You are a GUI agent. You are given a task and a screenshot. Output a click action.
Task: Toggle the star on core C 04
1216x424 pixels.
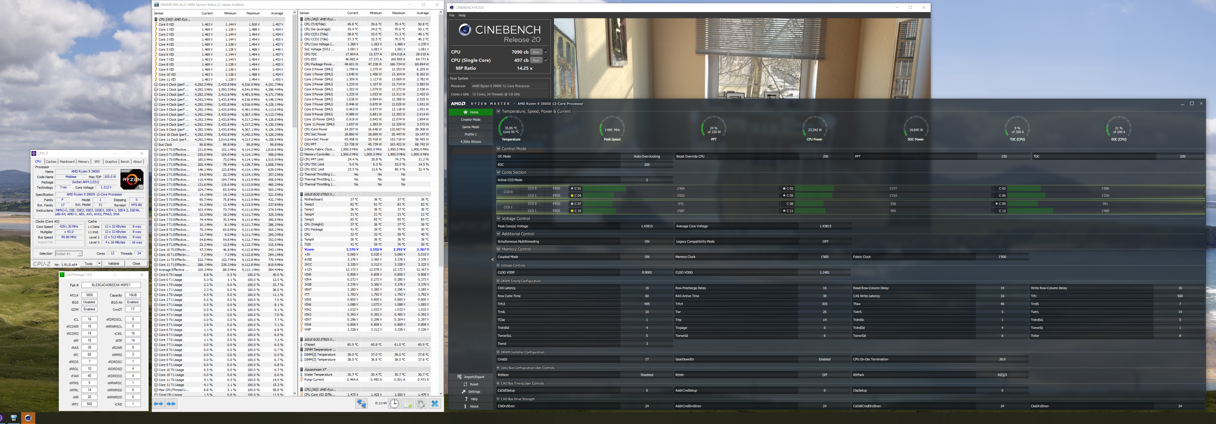(x=572, y=196)
